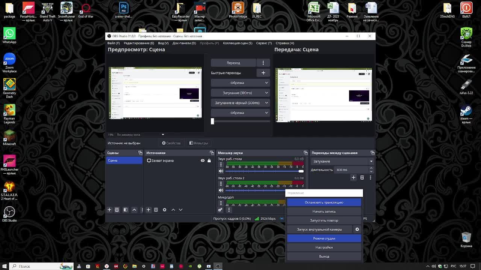Screen dimensions: 481x270
Task: Undock the Переходы между сценами panel
Action: (372, 153)
